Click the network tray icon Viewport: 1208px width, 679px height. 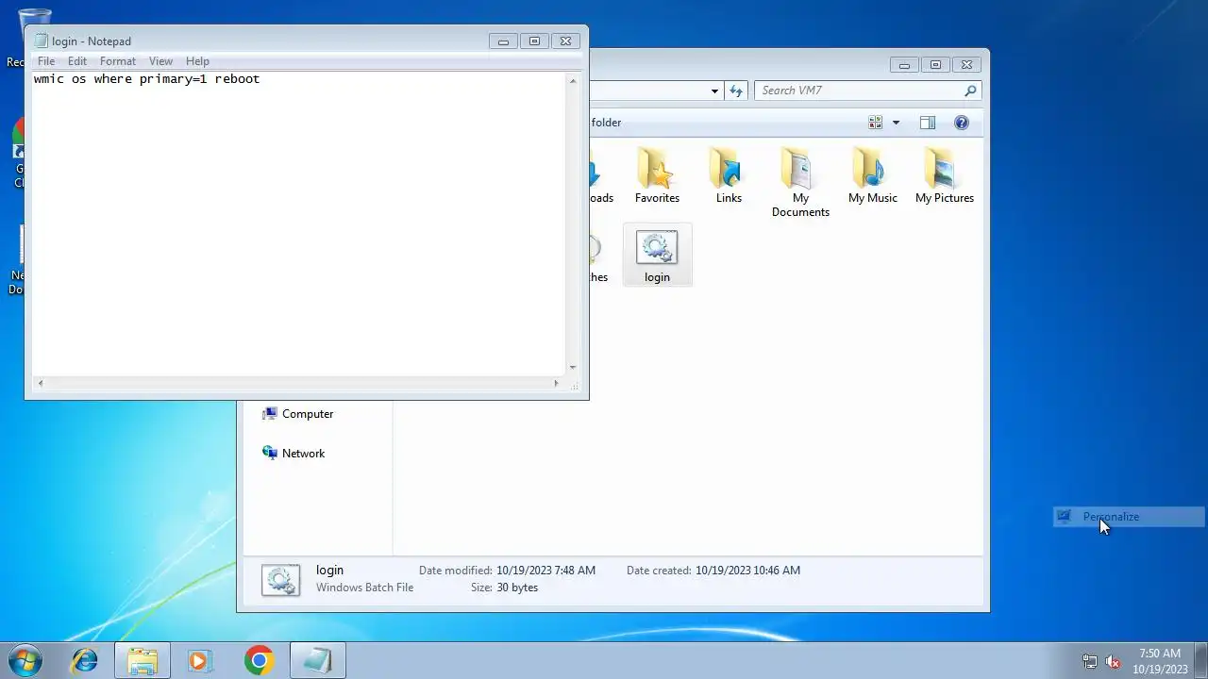(1090, 662)
